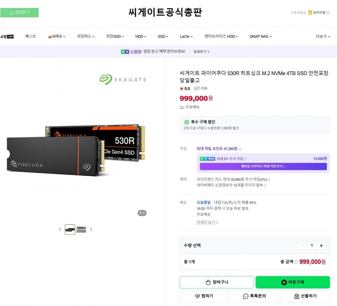Click the main FireCuda 530R product image
337x306 pixels.
(76, 150)
